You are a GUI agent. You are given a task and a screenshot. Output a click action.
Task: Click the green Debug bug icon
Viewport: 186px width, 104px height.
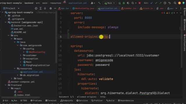click(124, 3)
